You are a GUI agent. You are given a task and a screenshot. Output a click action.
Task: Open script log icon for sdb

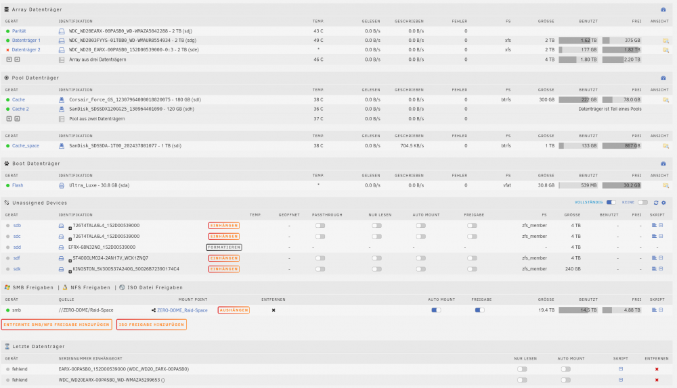pyautogui.click(x=654, y=226)
